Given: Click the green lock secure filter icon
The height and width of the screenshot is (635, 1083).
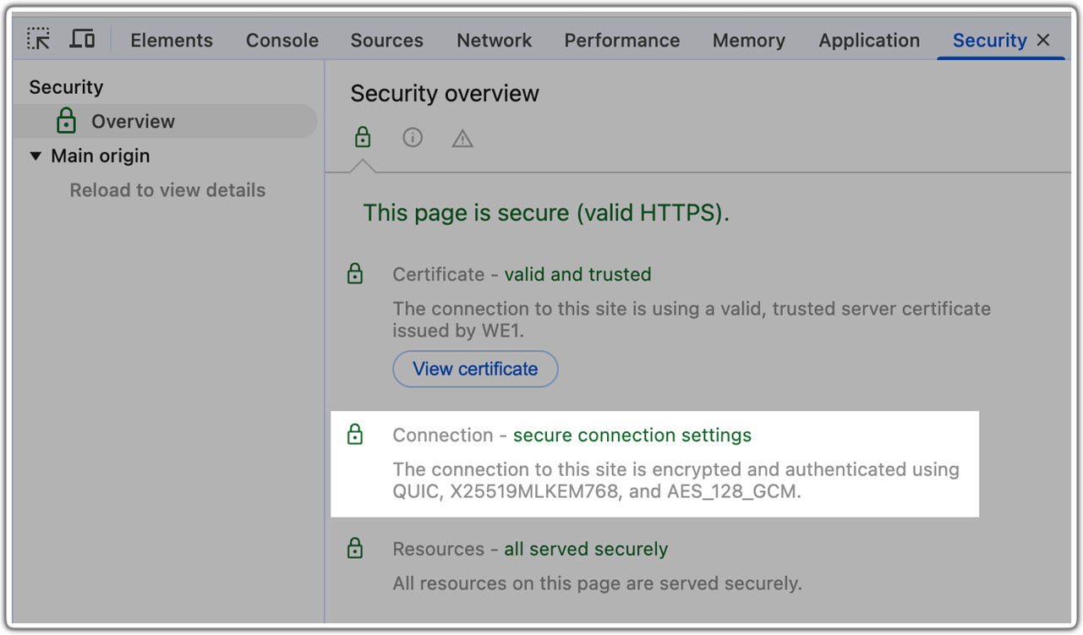Looking at the screenshot, I should 363,138.
